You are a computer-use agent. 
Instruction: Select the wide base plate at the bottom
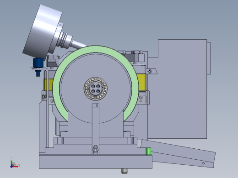coord(96,162)
